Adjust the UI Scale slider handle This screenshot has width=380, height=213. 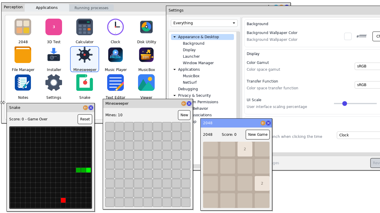tap(345, 104)
